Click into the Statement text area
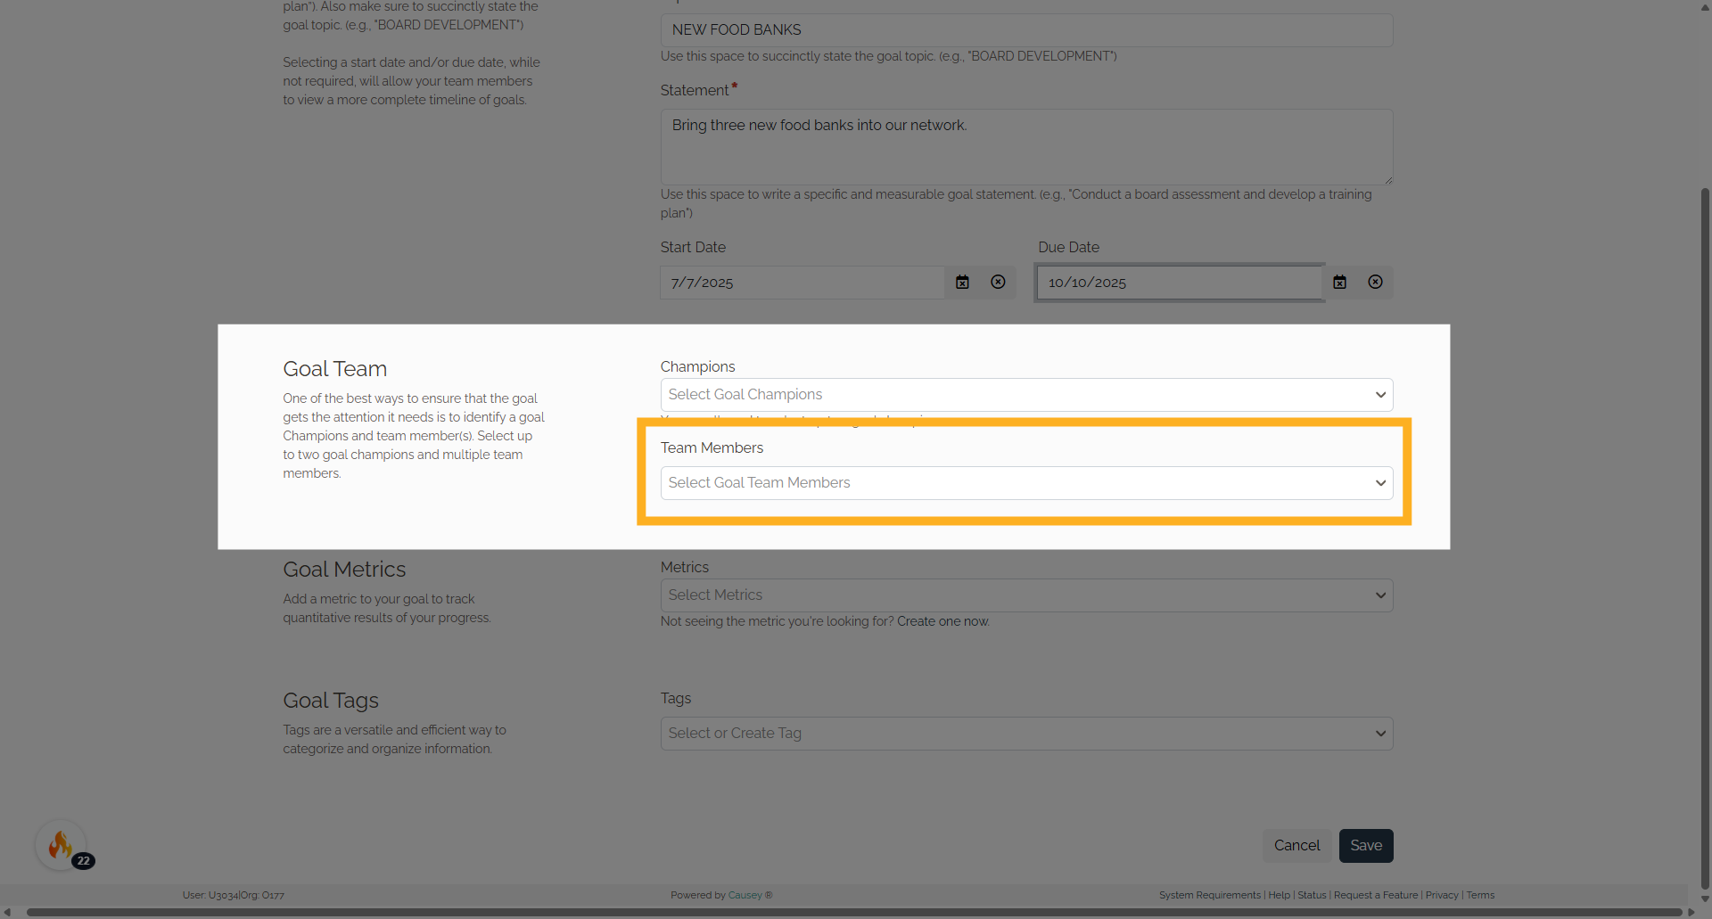The width and height of the screenshot is (1712, 919). (1026, 147)
